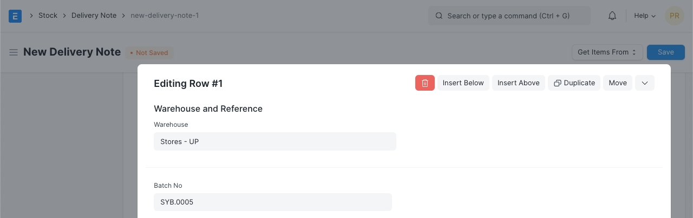Go to Stock in breadcrumb
Screen dimensions: 693x218
[x=48, y=16]
